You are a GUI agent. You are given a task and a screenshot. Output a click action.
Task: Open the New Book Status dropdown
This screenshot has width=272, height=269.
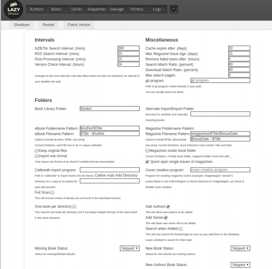click(240, 248)
